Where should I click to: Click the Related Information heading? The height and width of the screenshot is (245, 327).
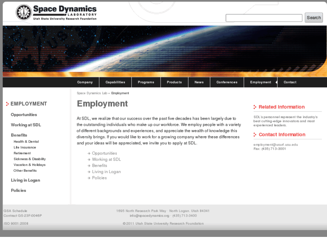point(282,107)
